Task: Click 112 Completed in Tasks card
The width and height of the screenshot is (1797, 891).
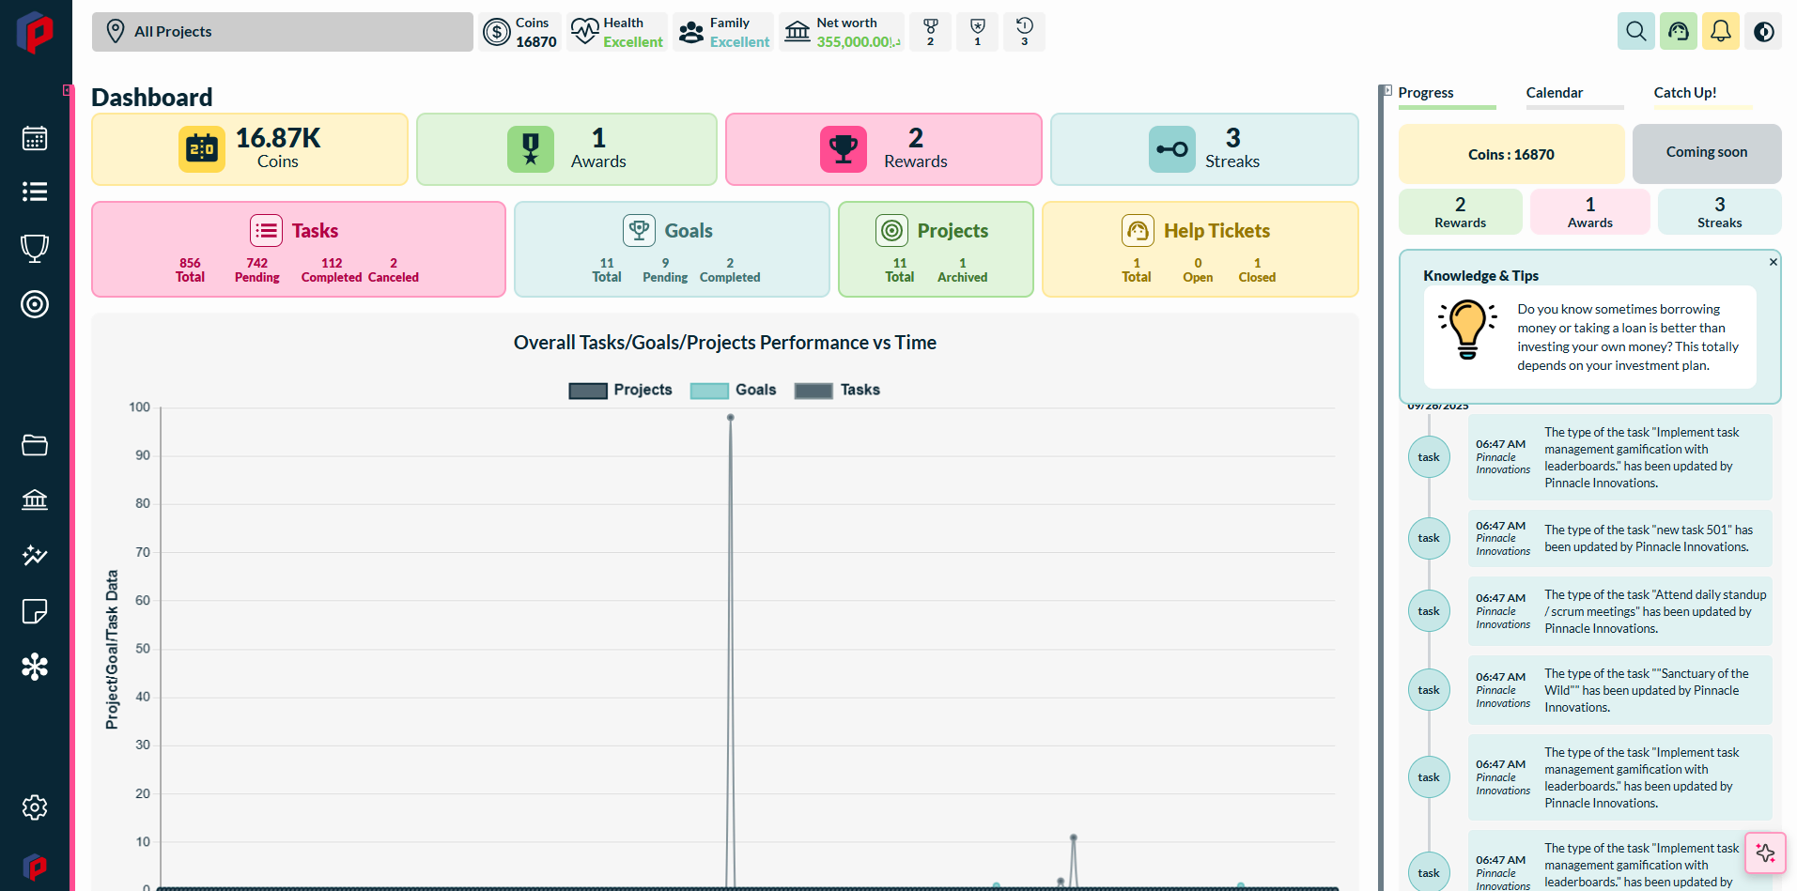Action: click(332, 270)
